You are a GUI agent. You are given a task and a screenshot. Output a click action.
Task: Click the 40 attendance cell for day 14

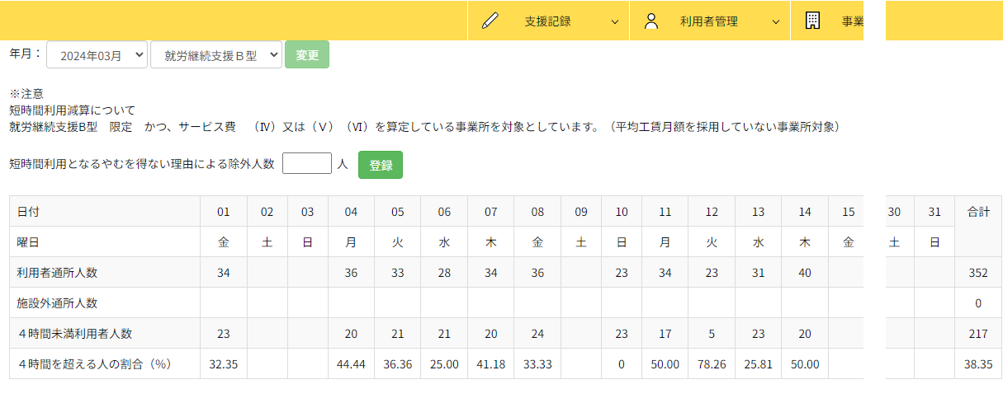click(x=804, y=273)
